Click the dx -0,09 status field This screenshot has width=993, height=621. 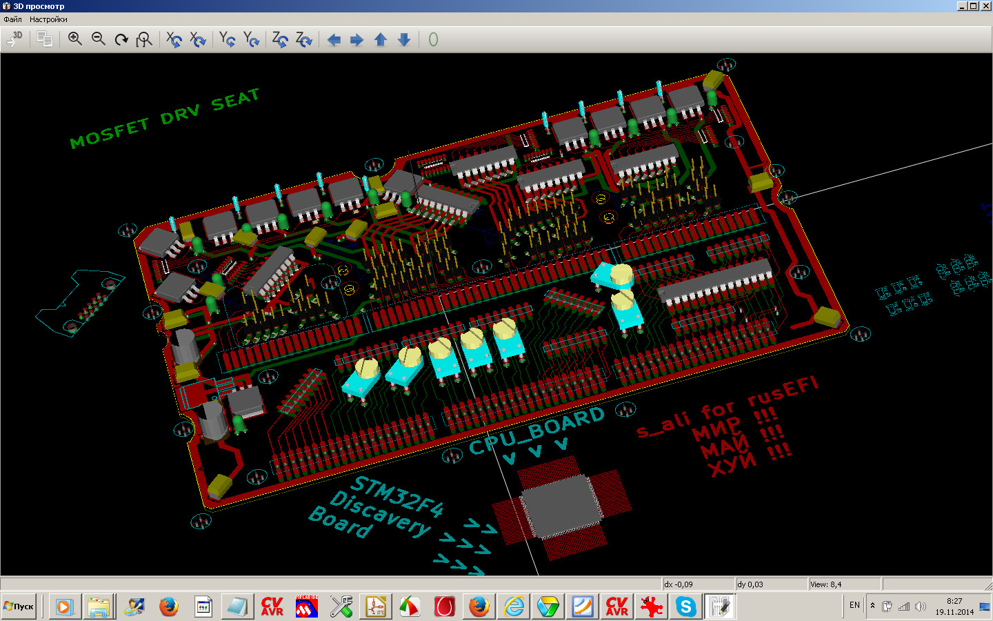[698, 584]
